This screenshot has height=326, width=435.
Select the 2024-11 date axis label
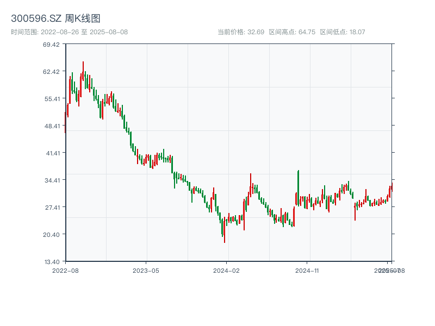(307, 270)
